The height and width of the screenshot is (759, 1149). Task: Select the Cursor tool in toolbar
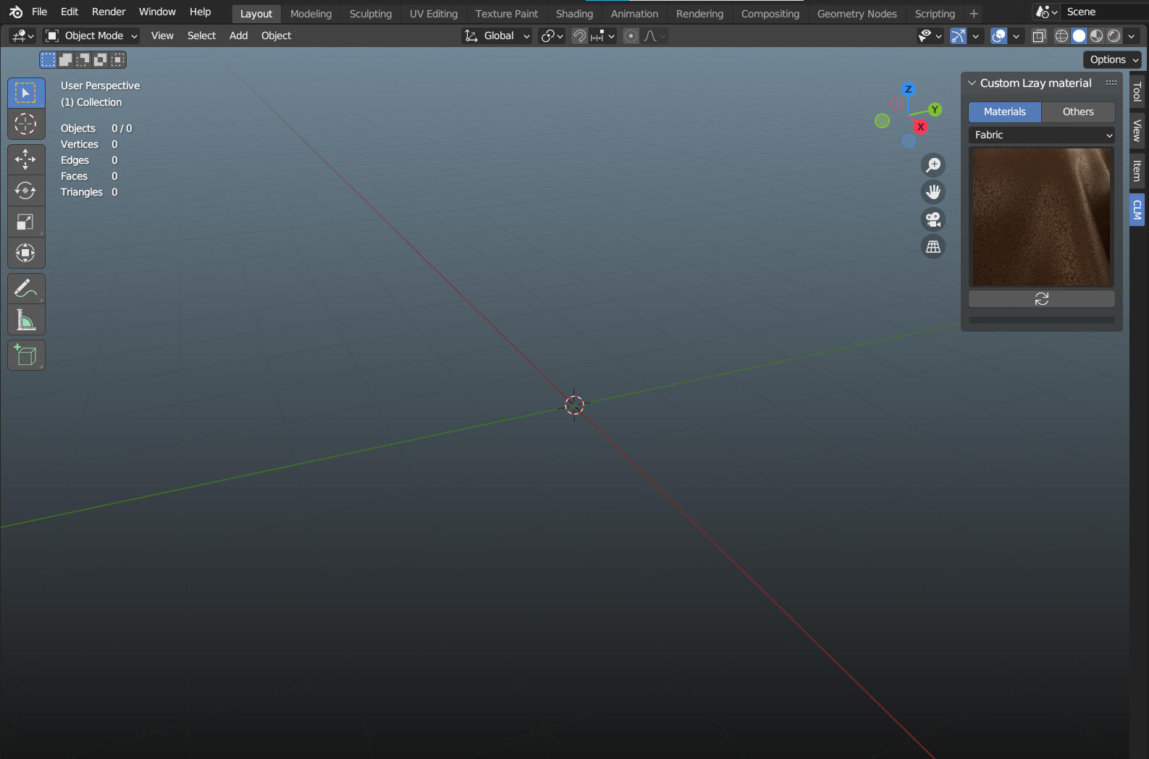[25, 124]
